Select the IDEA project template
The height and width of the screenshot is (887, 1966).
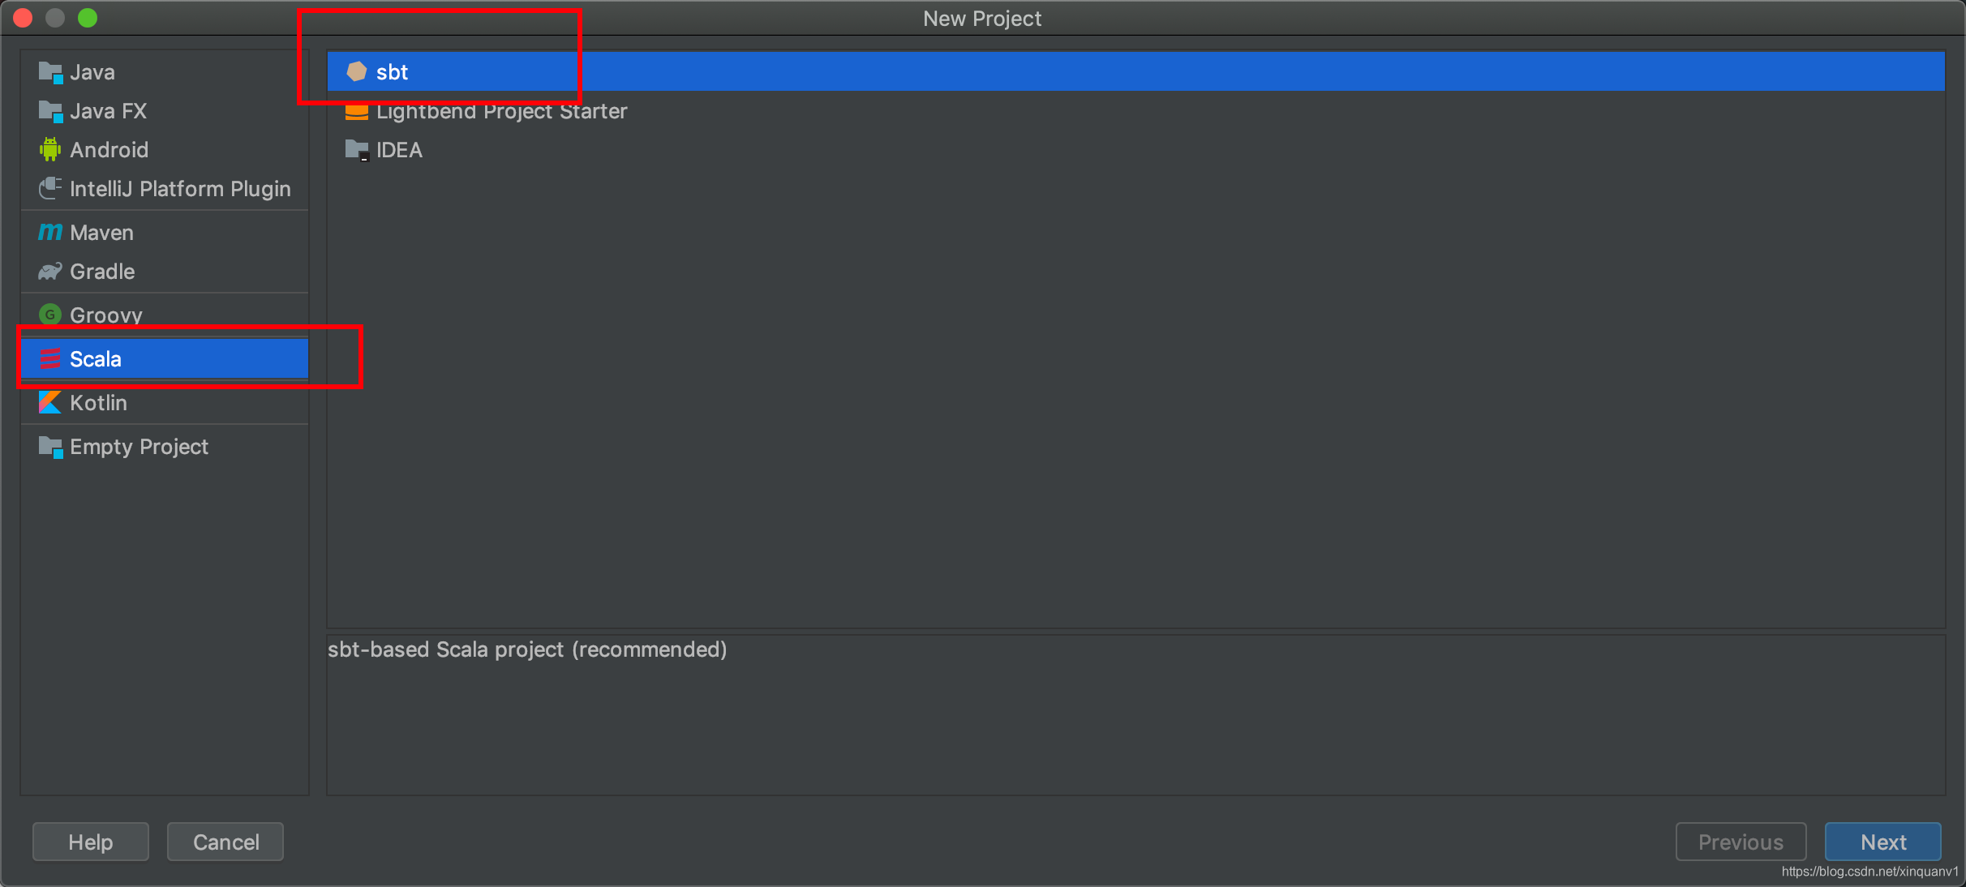(399, 149)
